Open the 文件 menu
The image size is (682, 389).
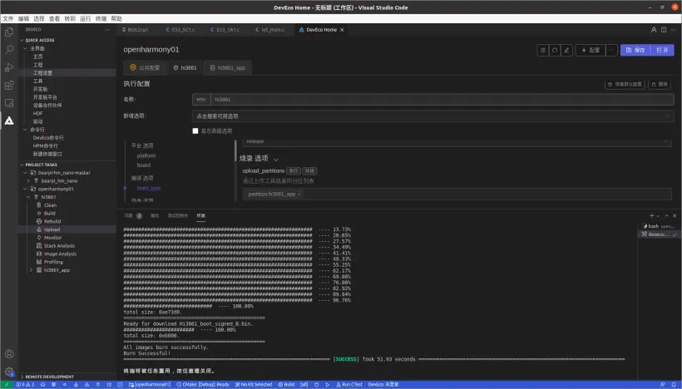(x=7, y=18)
